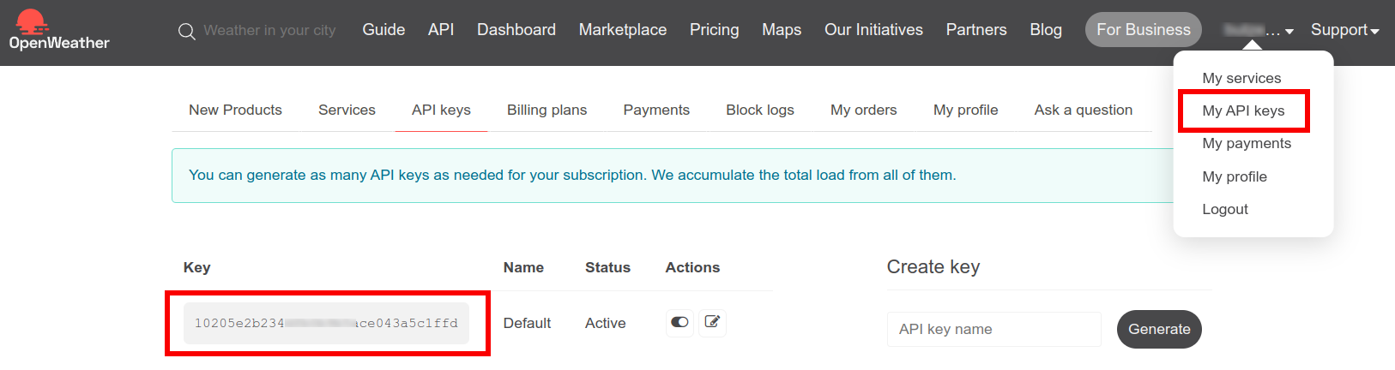Select Logout from the account menu
This screenshot has height=370, width=1395.
[1225, 209]
